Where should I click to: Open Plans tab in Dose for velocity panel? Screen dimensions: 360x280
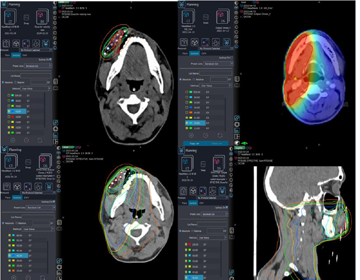click(x=8, y=54)
